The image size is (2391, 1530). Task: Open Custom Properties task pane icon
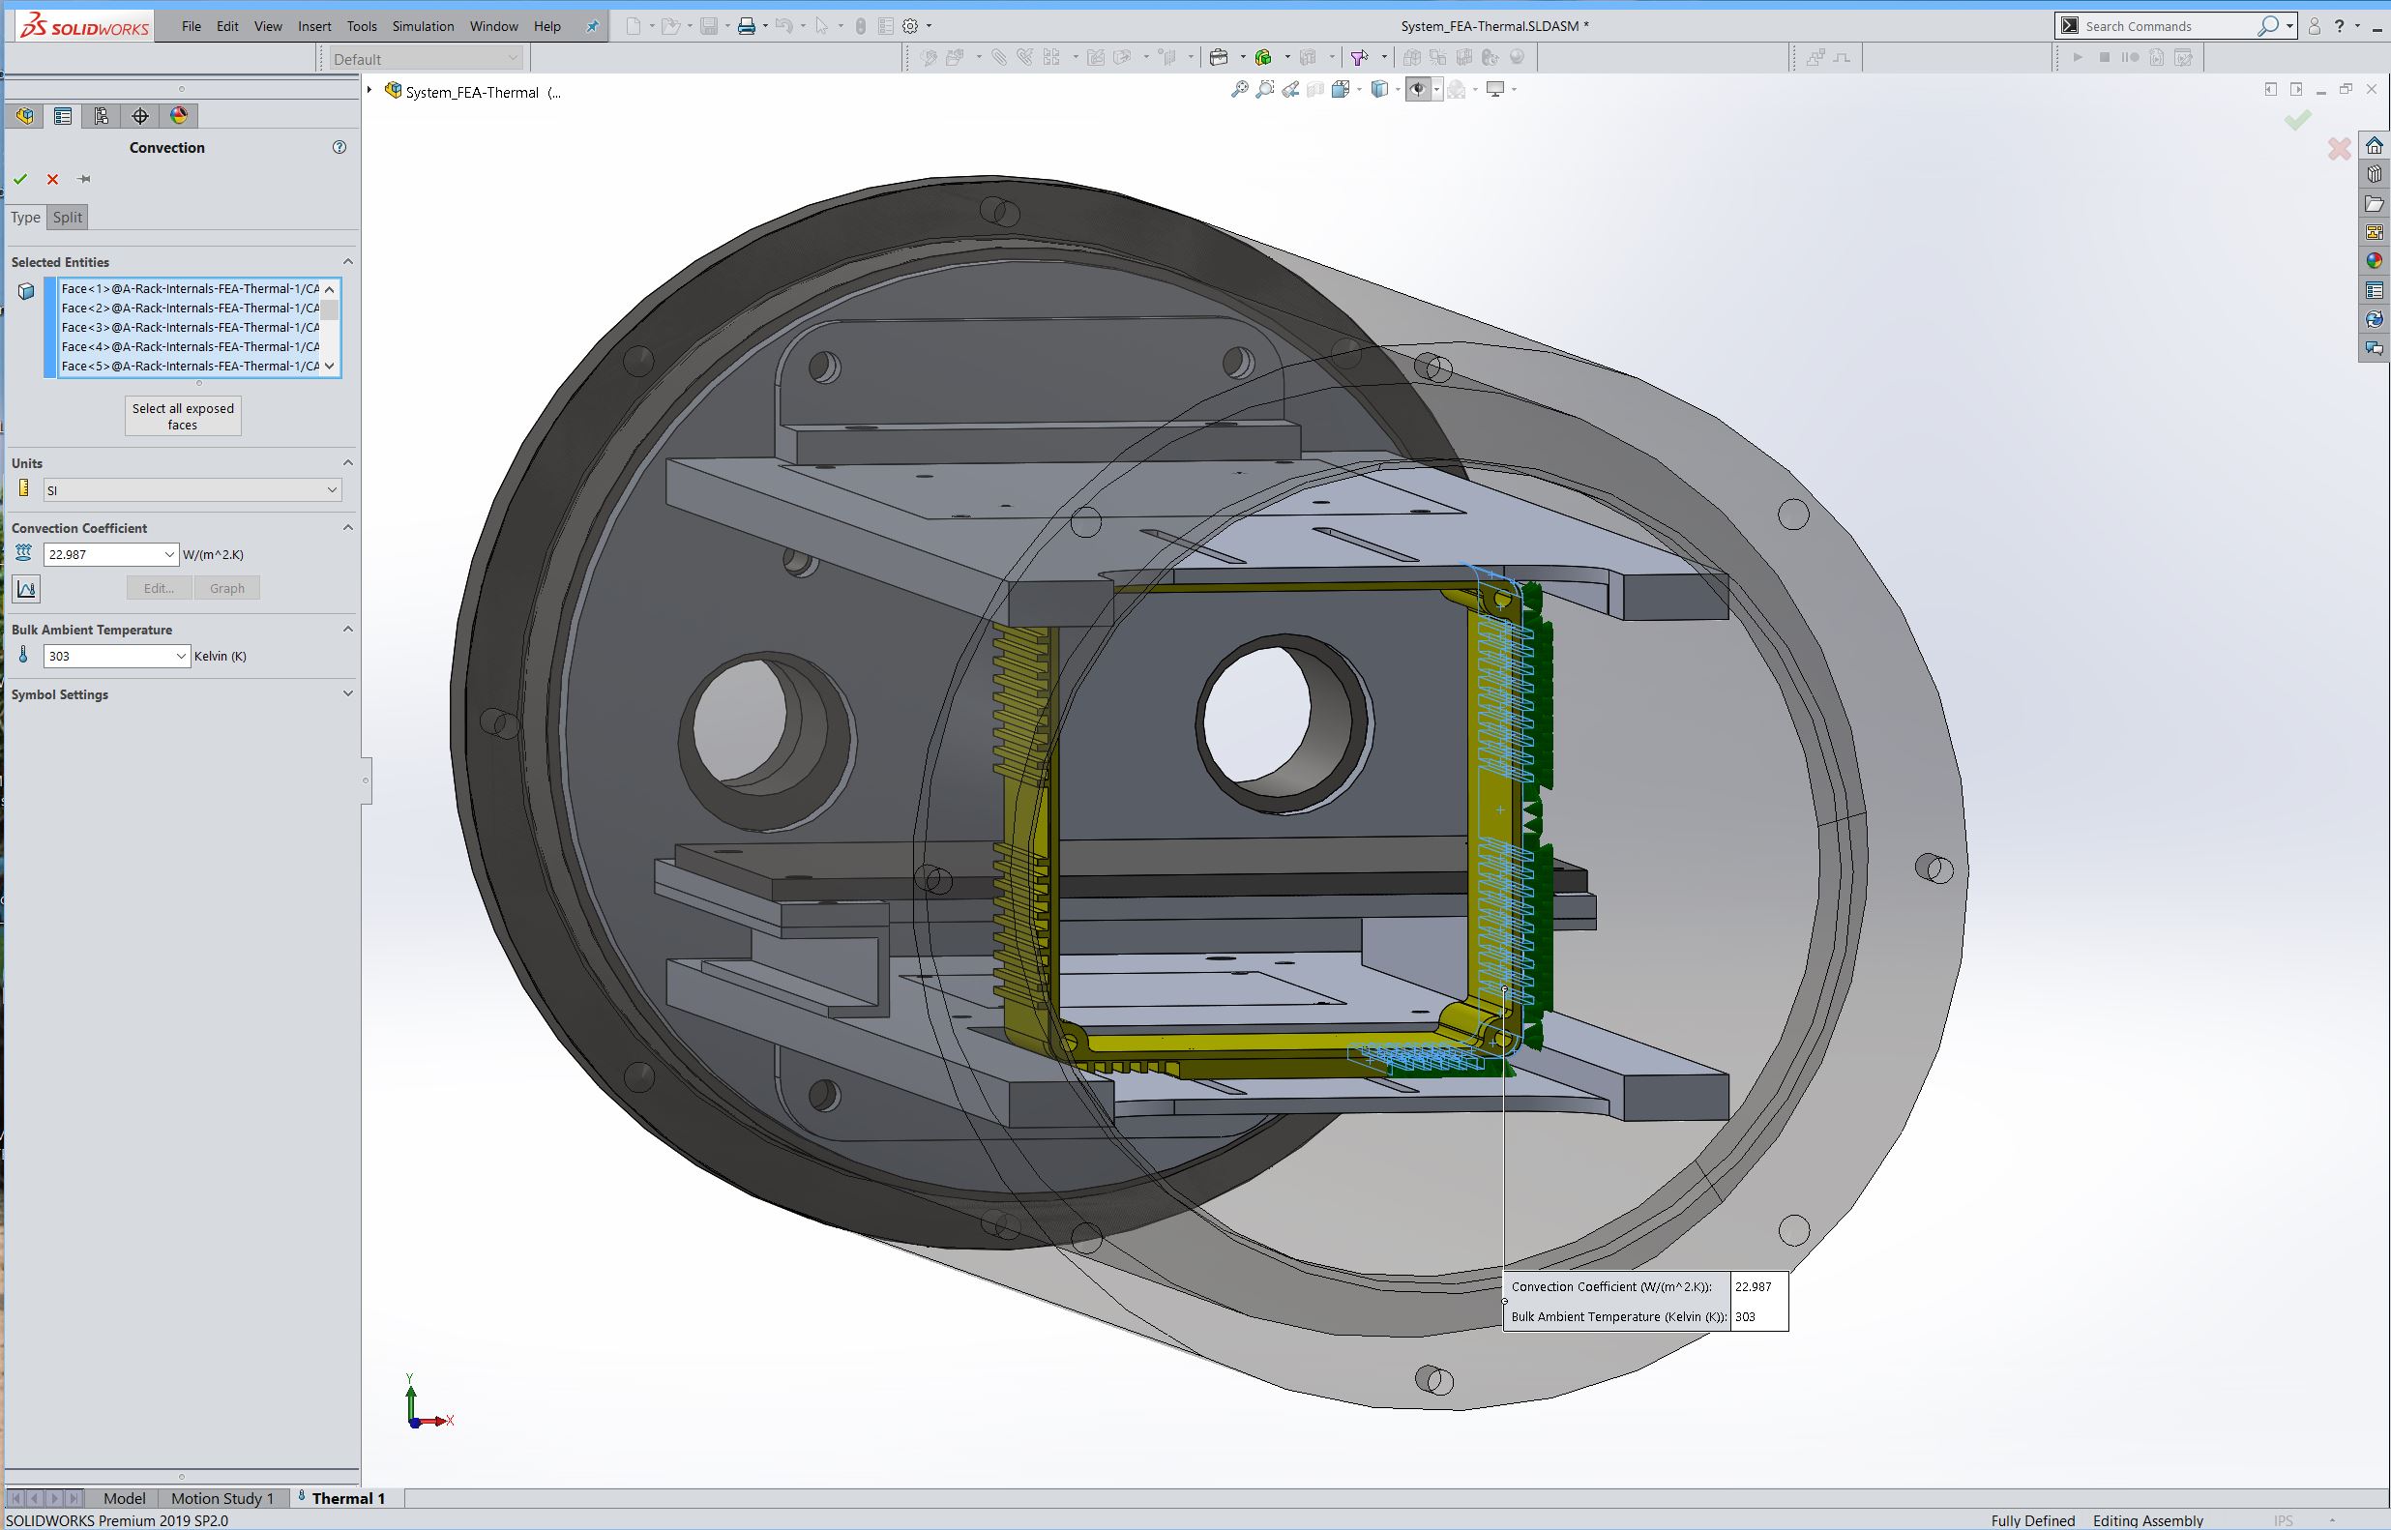[x=2375, y=290]
